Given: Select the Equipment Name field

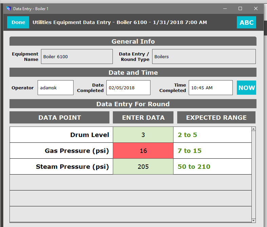Looking at the screenshot, I should pyautogui.click(x=77, y=56).
